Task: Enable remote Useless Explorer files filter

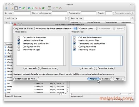Action: pos(75,40)
